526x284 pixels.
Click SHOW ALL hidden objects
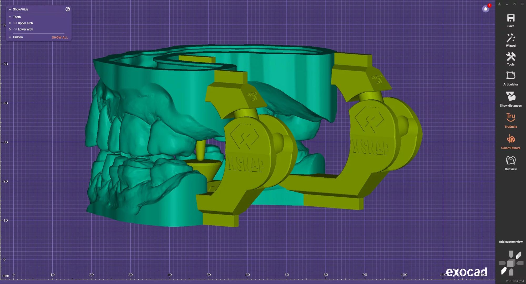click(60, 37)
